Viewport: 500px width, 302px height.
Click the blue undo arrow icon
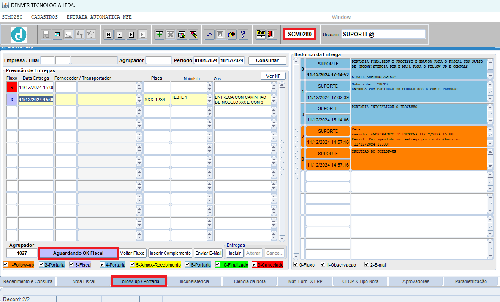(209, 35)
